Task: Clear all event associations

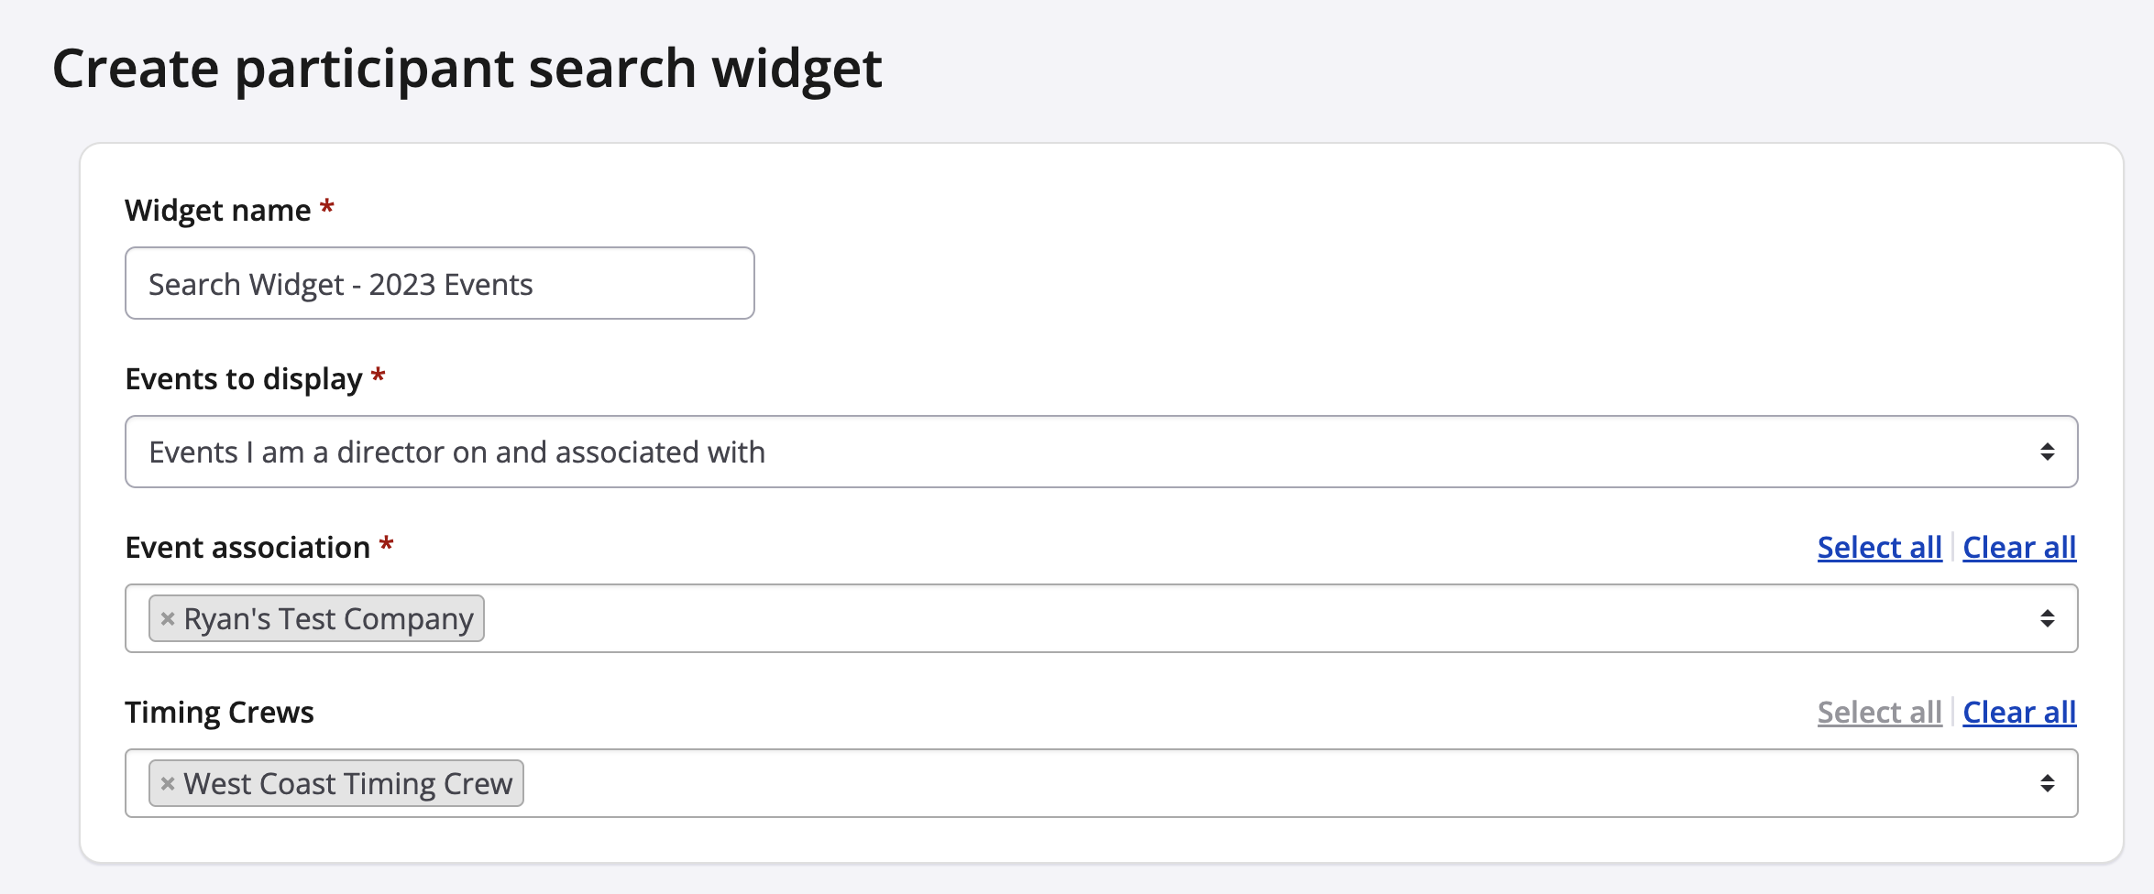Action: pyautogui.click(x=2019, y=548)
